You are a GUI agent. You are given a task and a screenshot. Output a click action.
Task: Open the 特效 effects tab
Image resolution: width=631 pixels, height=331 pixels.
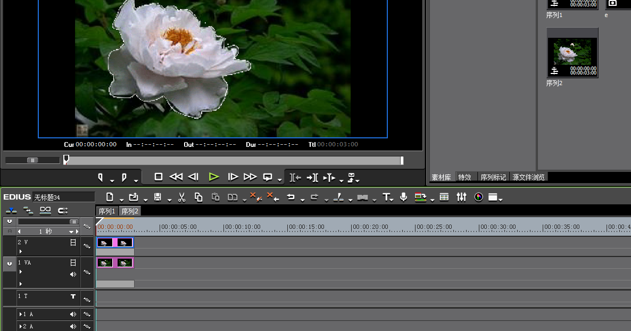(464, 177)
